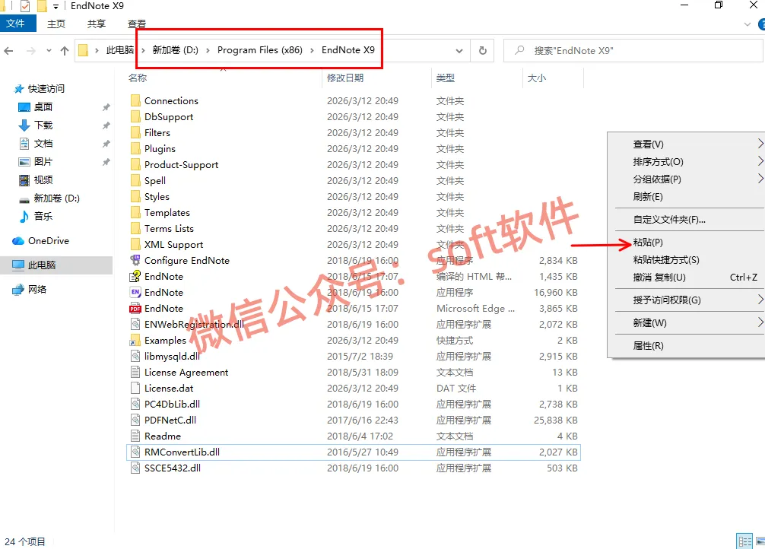Open the recent locations dropdown
This screenshot has height=549, width=765.
[x=49, y=51]
